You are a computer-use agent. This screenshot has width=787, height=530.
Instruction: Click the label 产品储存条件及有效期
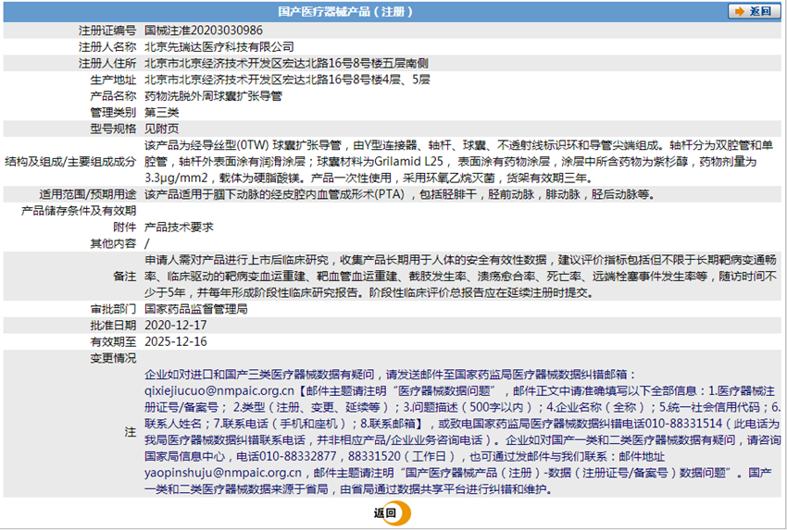click(79, 211)
